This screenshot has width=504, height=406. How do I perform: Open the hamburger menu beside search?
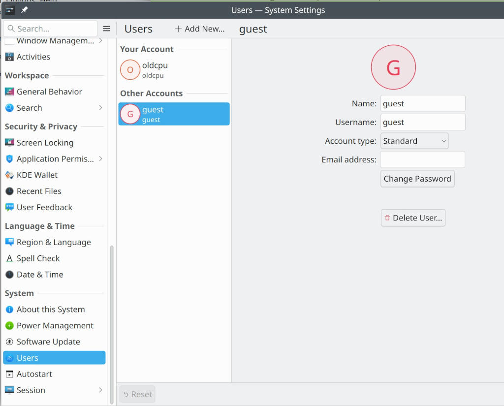[106, 29]
